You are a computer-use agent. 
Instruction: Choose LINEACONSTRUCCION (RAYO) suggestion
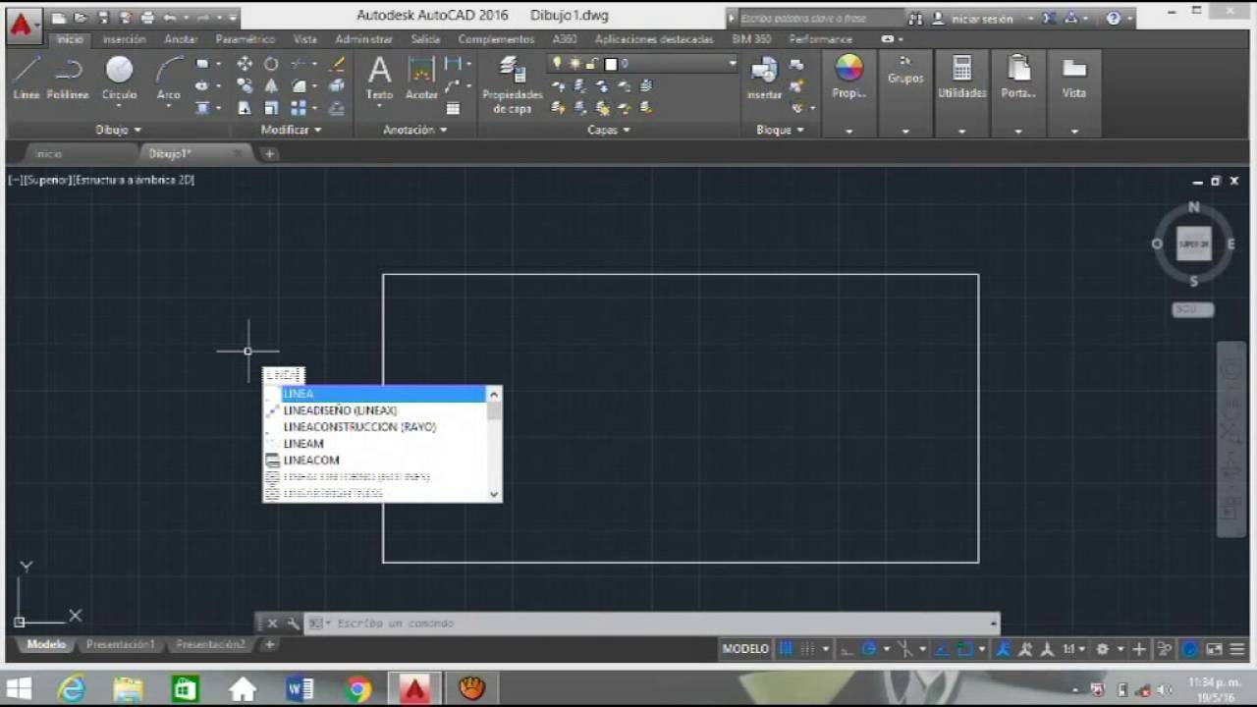374,427
